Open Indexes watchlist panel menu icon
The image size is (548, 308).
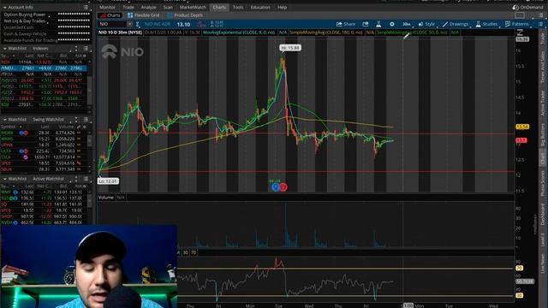click(x=86, y=49)
